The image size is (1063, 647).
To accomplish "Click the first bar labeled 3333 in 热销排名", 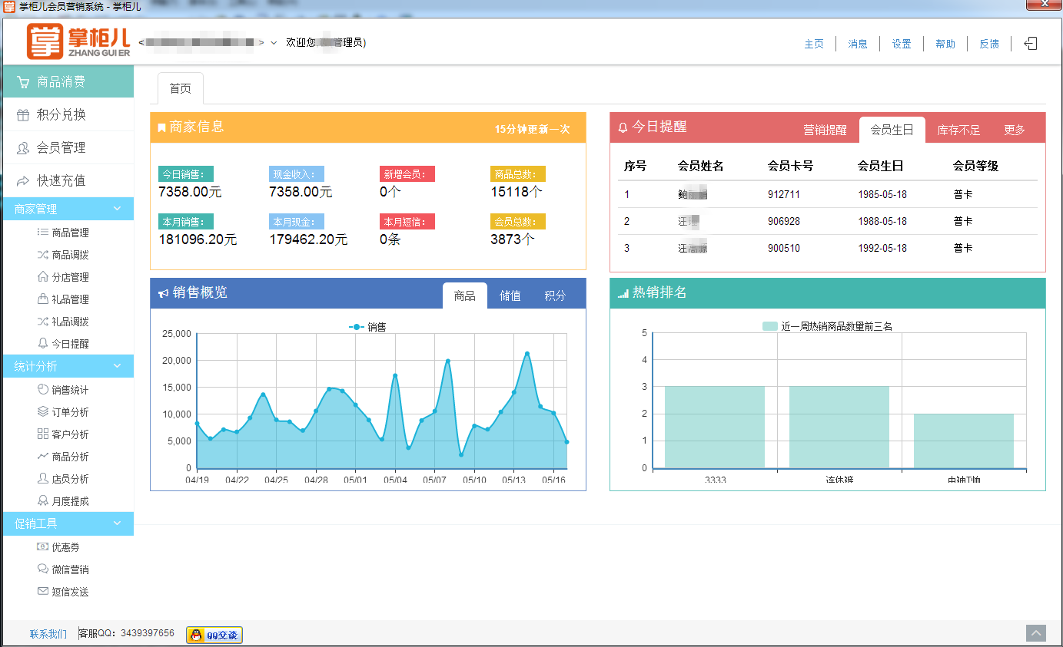I will (715, 427).
